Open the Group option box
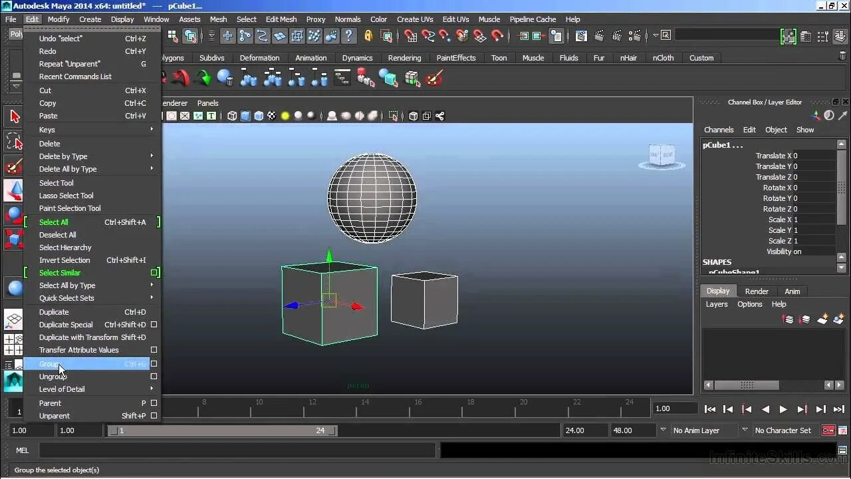The image size is (851, 479). pyautogui.click(x=154, y=364)
